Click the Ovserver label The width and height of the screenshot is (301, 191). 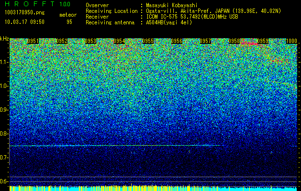point(97,5)
